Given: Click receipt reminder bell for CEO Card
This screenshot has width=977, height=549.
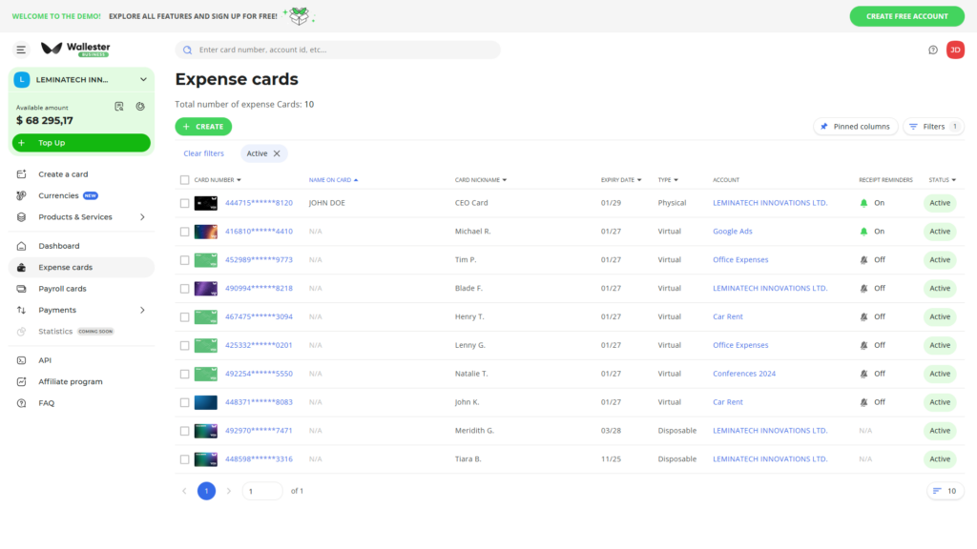Looking at the screenshot, I should pos(864,203).
